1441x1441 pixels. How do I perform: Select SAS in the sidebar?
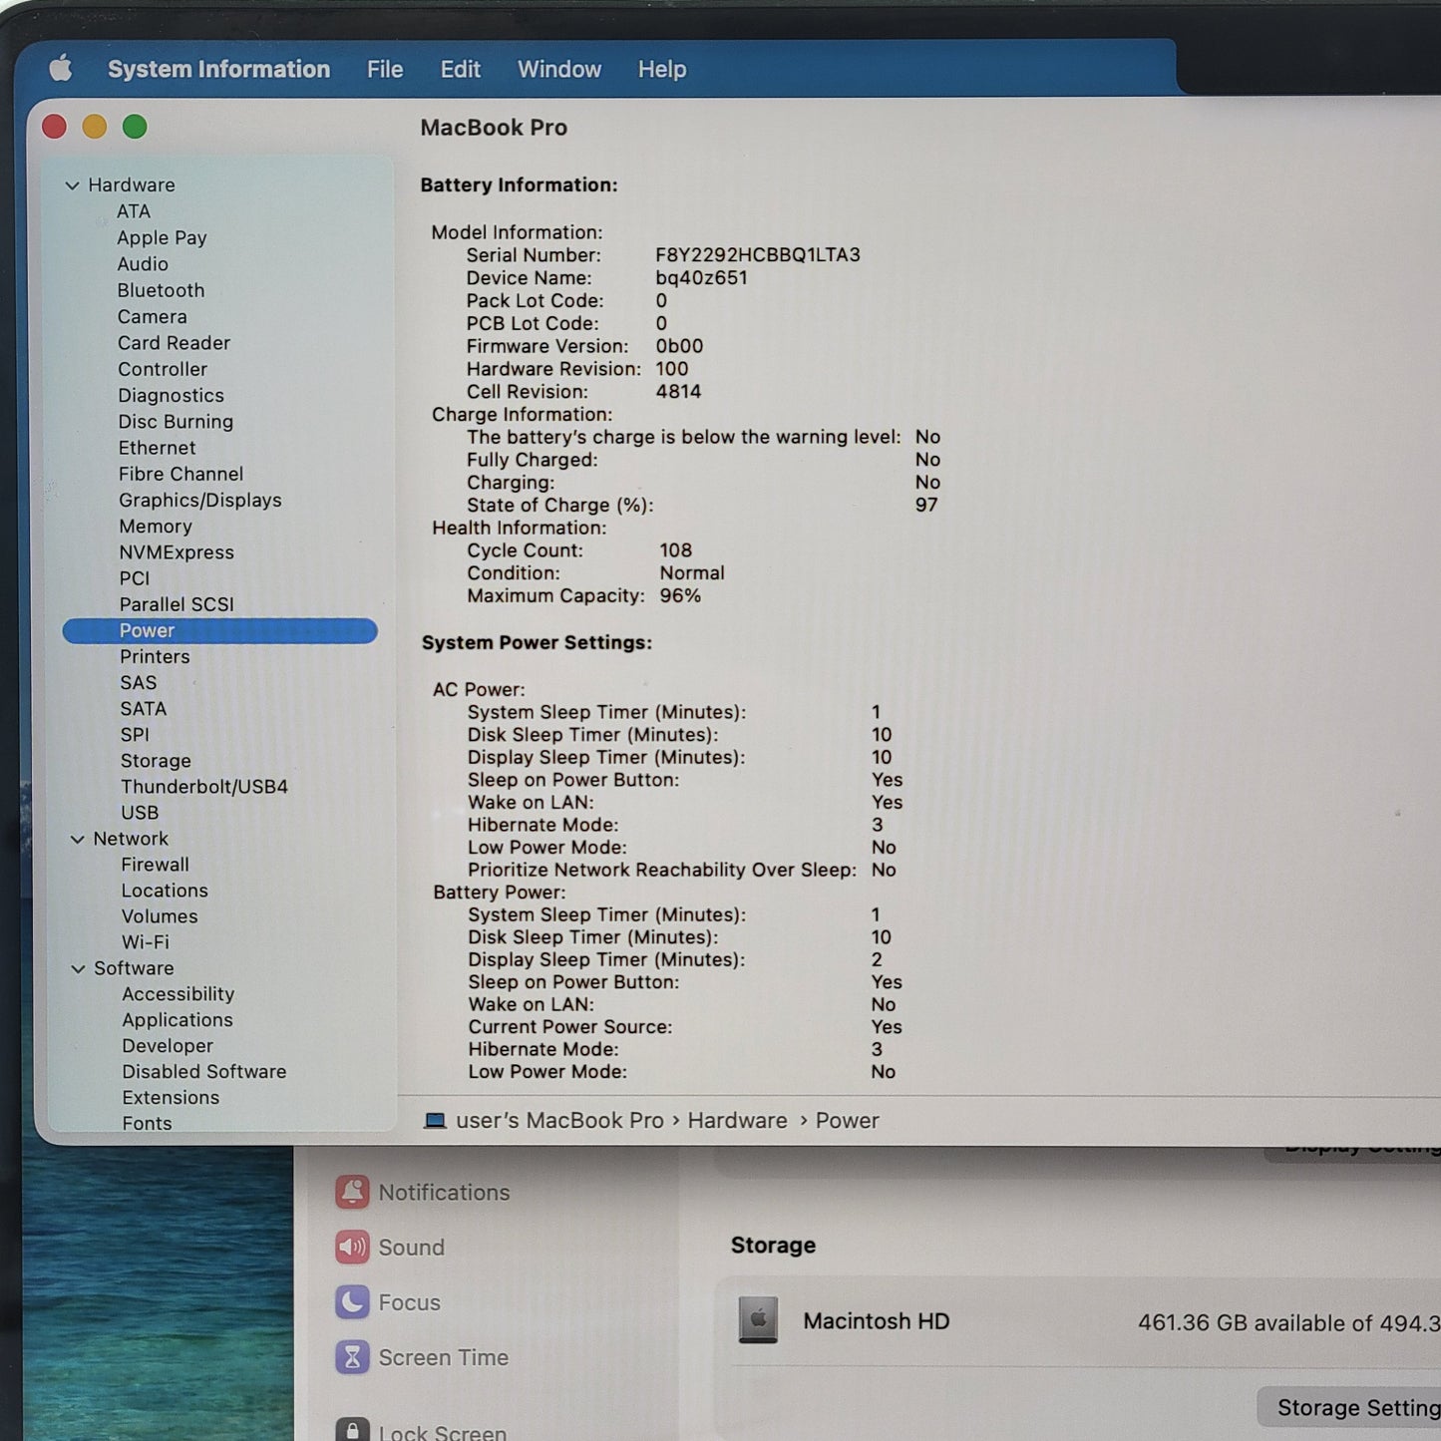(x=139, y=682)
